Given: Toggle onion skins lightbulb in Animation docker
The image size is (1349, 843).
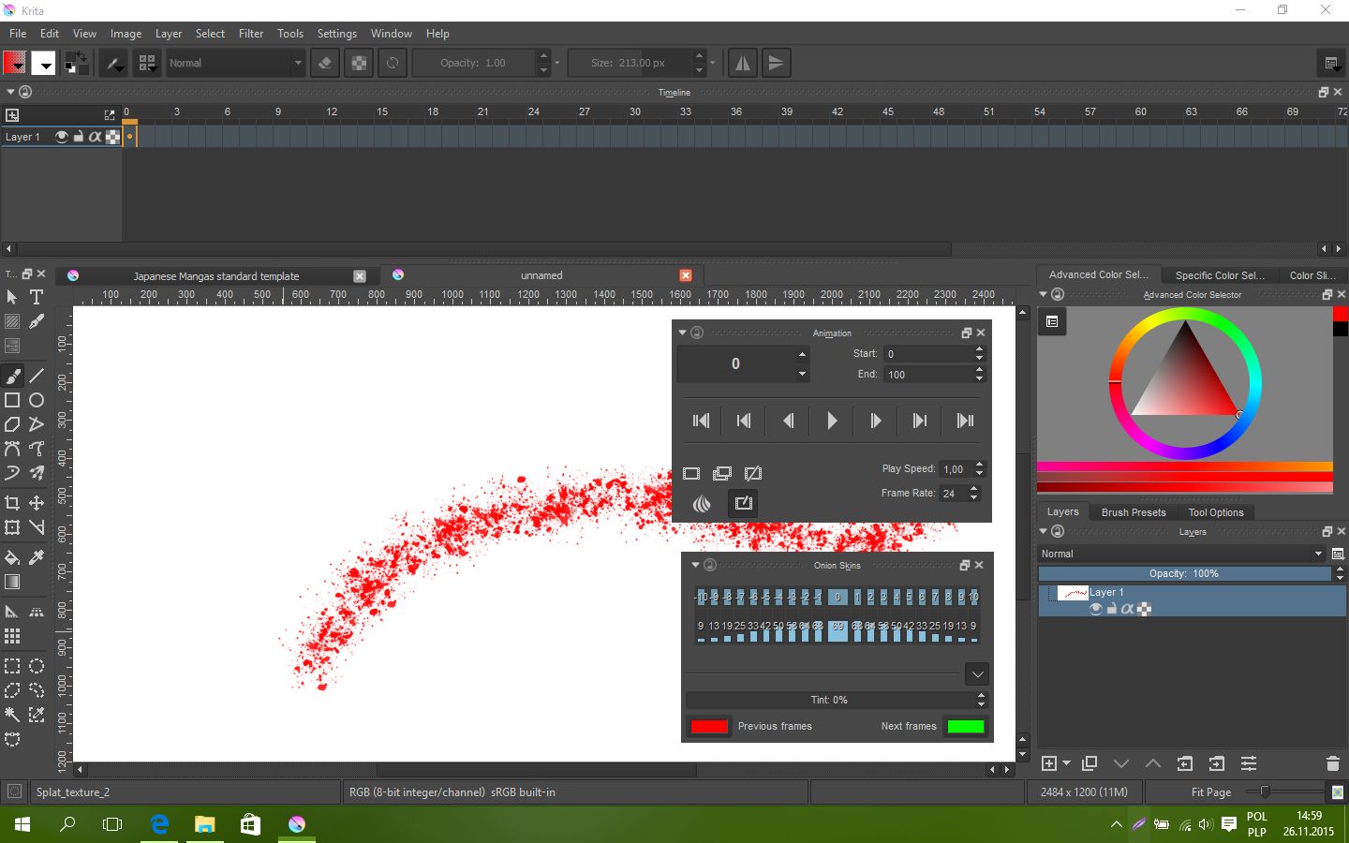Looking at the screenshot, I should [702, 504].
